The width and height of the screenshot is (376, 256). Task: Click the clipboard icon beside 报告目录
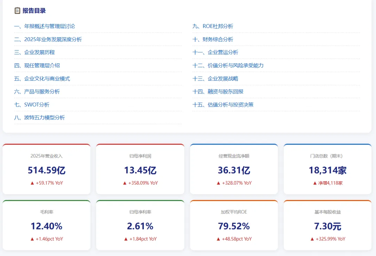(17, 10)
